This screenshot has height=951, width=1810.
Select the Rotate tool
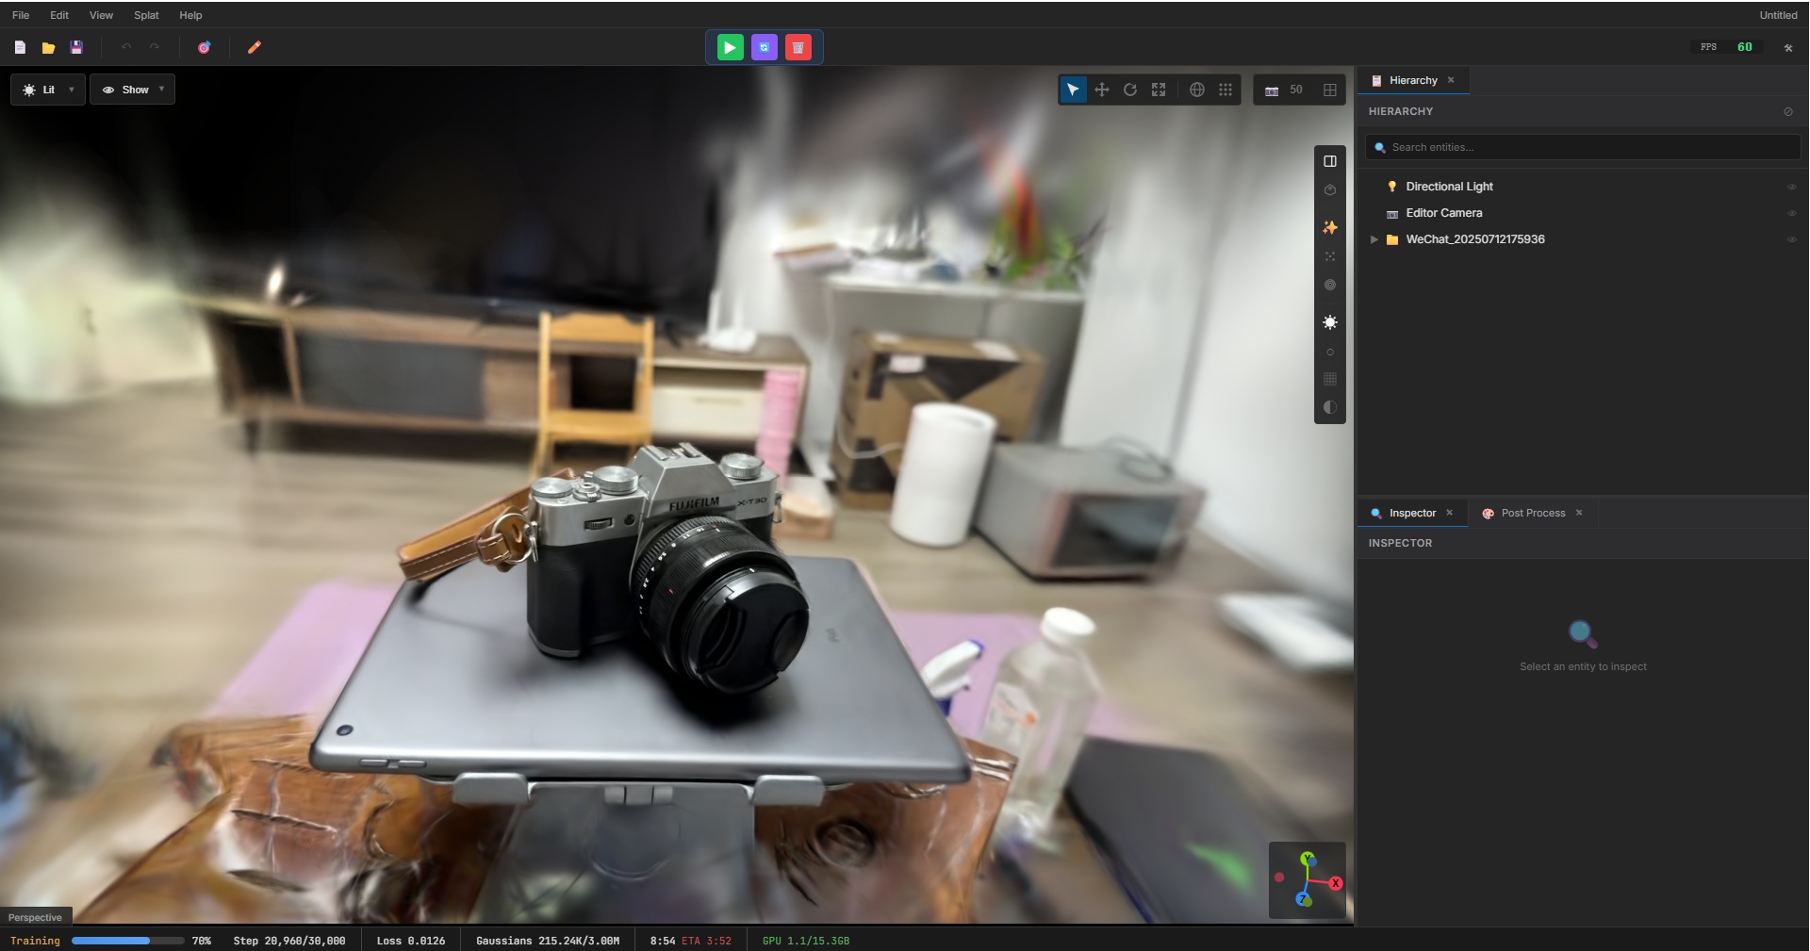1129,90
